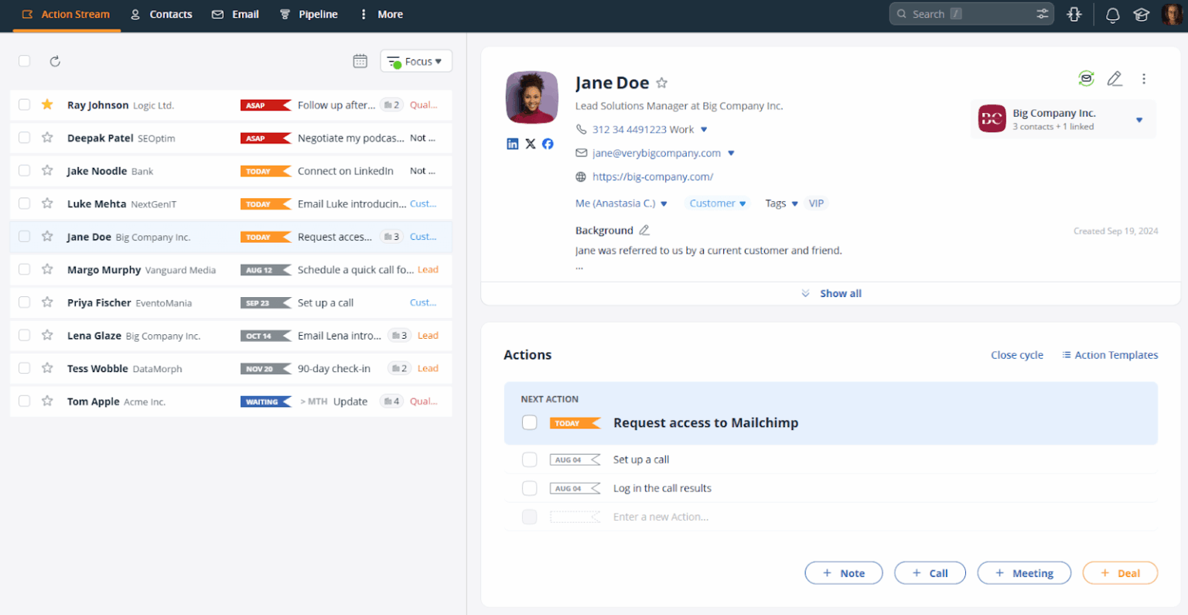Edit the contact using the pencil icon
Screen dimensions: 1188x615
pyautogui.click(x=1115, y=78)
